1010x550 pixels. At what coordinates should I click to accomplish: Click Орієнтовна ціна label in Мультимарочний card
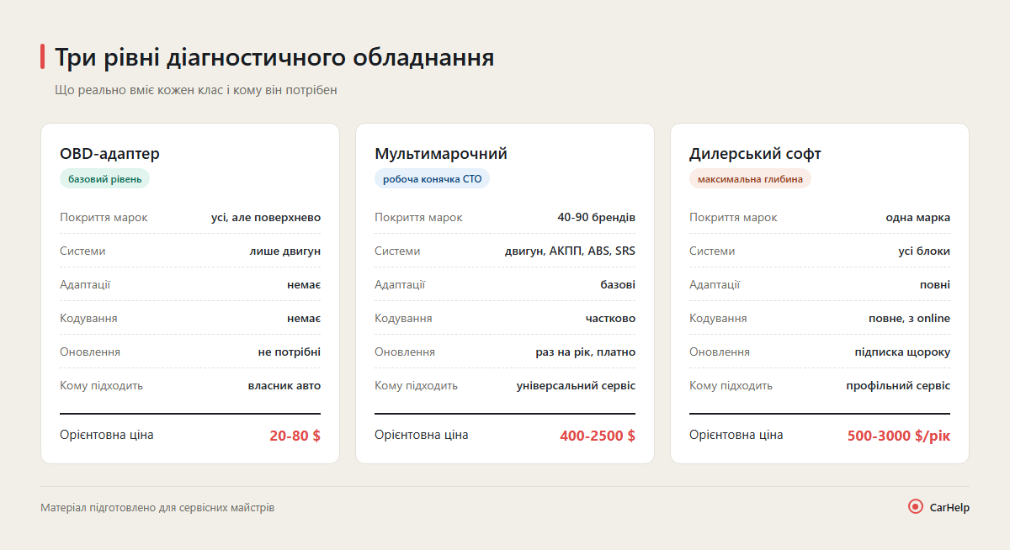click(422, 435)
